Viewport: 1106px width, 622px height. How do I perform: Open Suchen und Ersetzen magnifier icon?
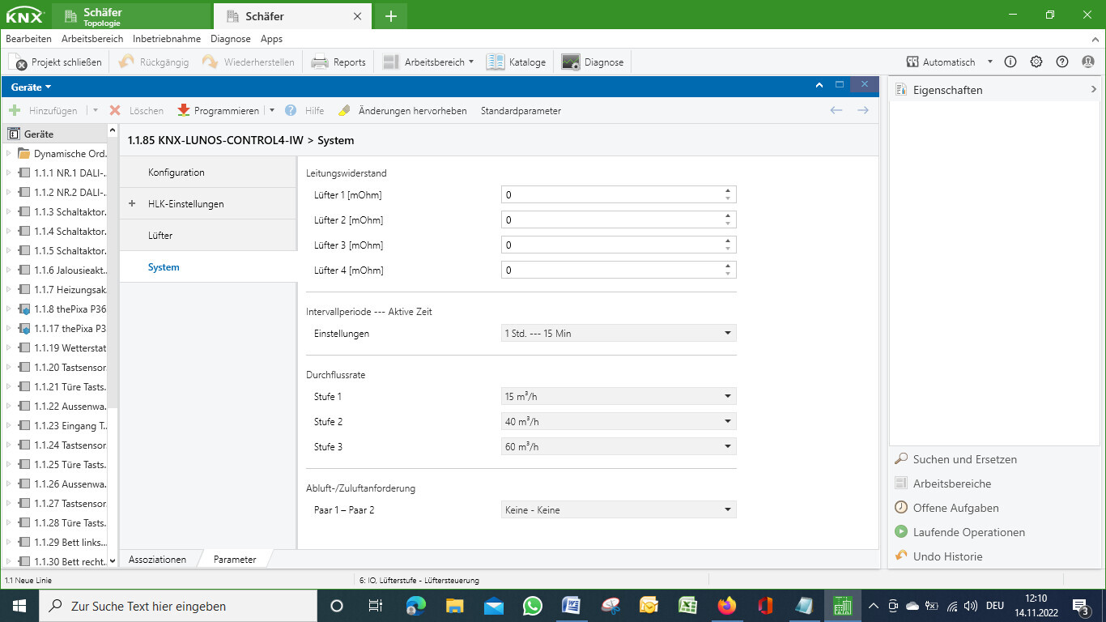900,459
